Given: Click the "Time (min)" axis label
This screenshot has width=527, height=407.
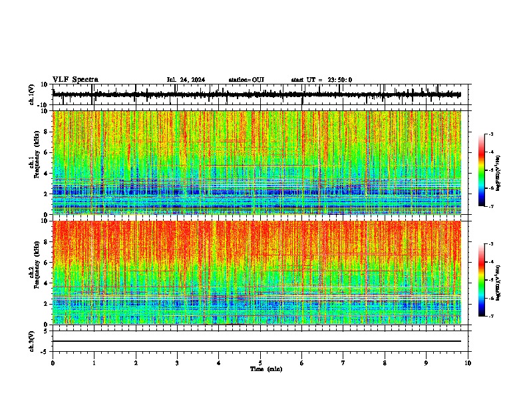Looking at the screenshot, I should 266,369.
